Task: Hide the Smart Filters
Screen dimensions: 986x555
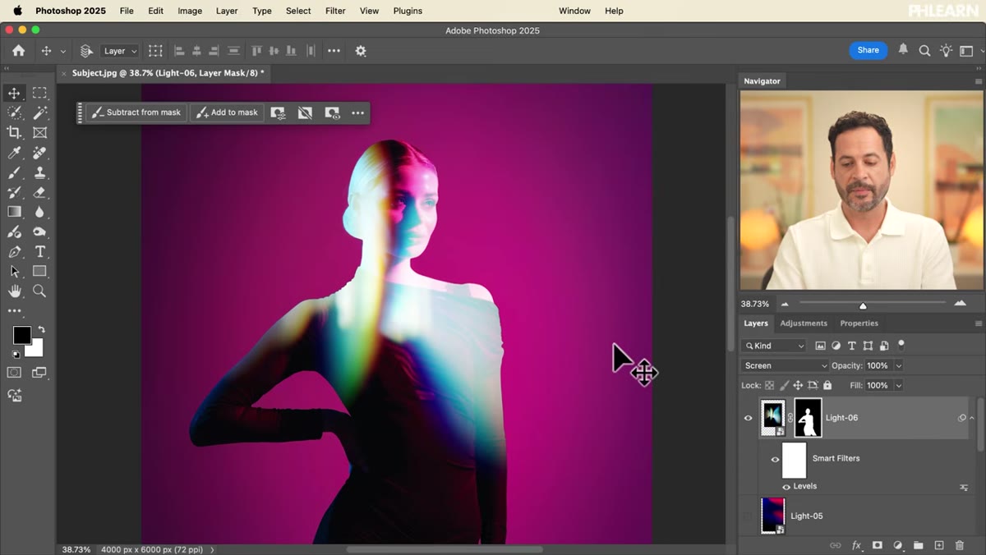Action: (775, 459)
